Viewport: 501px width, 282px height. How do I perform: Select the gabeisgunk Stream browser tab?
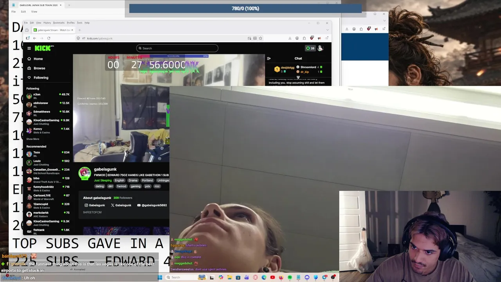[x=54, y=30]
